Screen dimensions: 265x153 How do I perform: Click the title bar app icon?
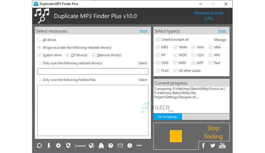[x=36, y=4]
